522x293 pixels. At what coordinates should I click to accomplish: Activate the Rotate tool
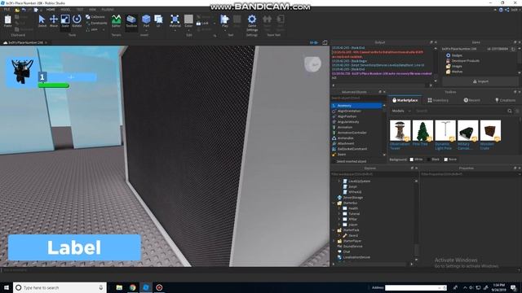[77, 20]
